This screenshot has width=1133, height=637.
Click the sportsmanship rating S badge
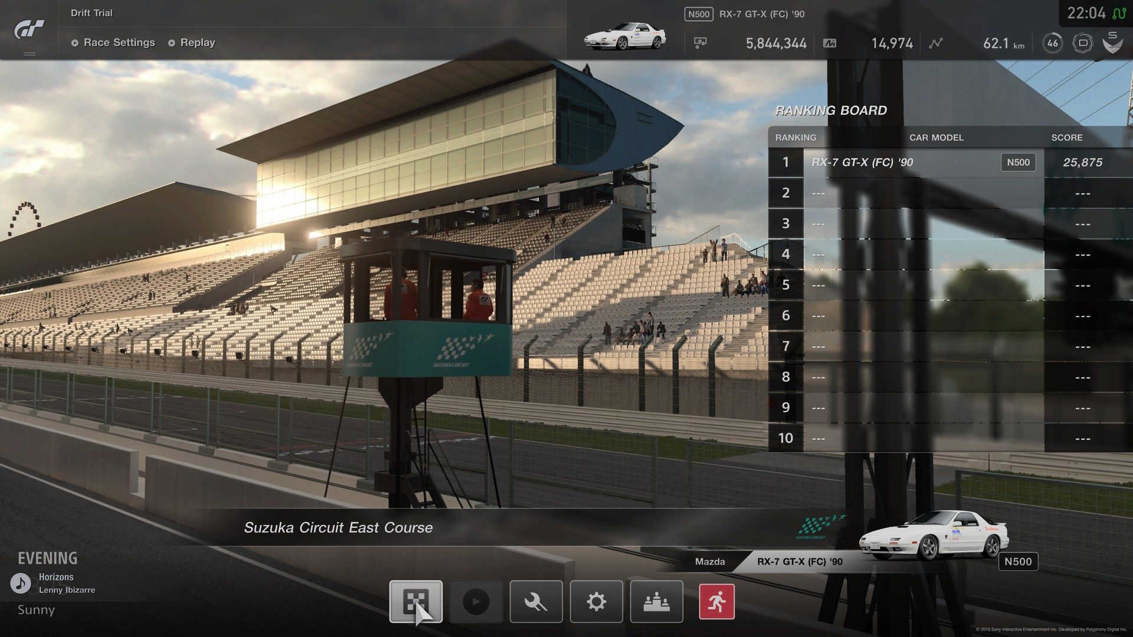pos(1112,42)
